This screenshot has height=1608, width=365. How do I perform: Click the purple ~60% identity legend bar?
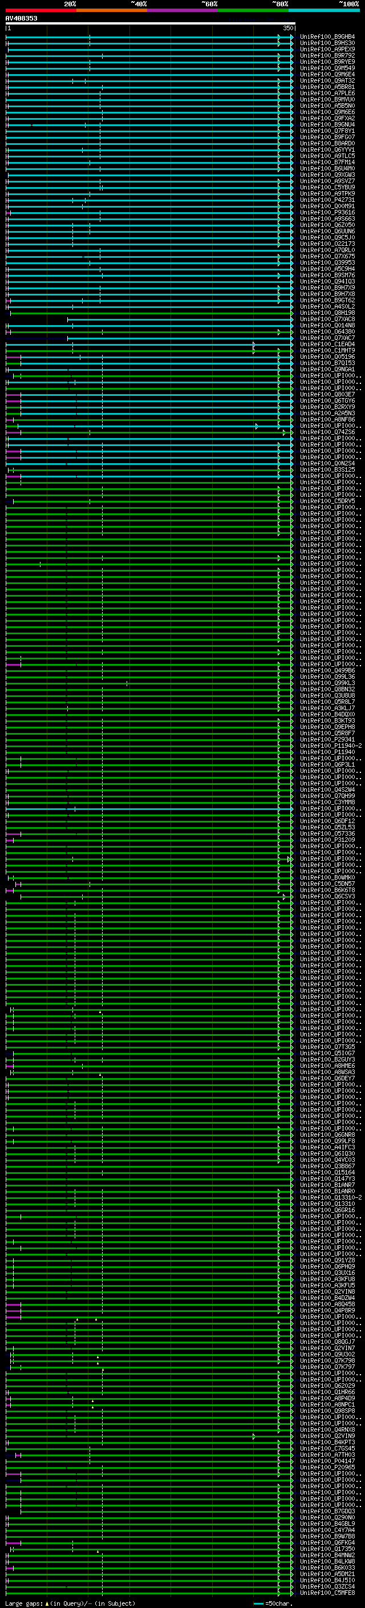coord(183,10)
